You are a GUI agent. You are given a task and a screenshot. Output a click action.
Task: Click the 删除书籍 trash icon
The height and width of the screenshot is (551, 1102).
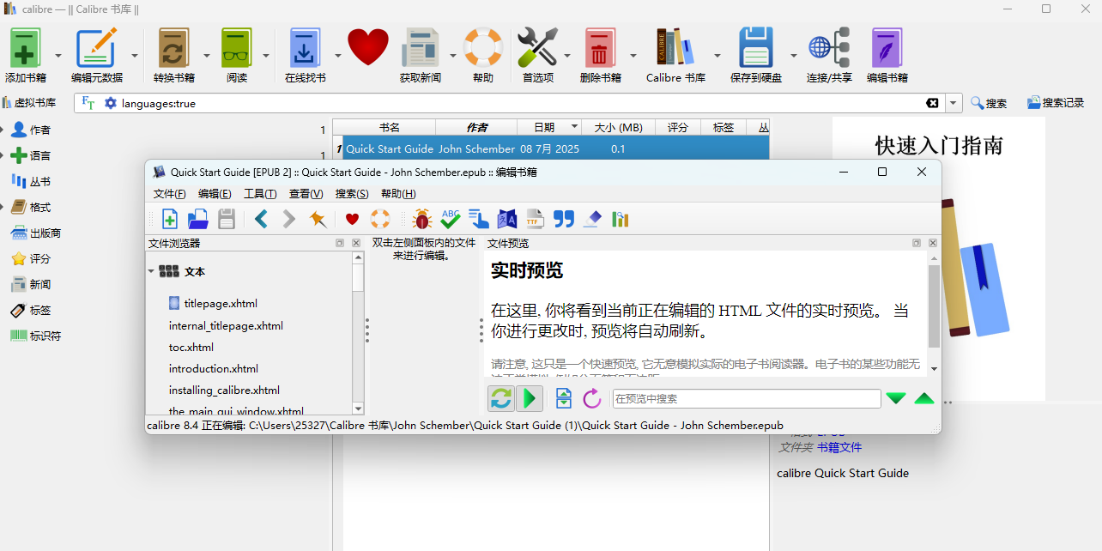coord(601,47)
